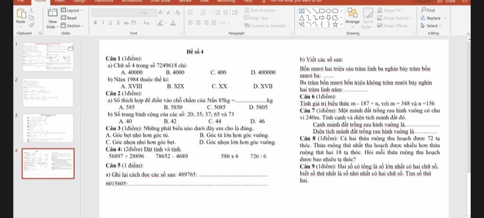Select the Rectangle shape in gallery
The height and width of the screenshot is (218, 484).
point(321,11)
